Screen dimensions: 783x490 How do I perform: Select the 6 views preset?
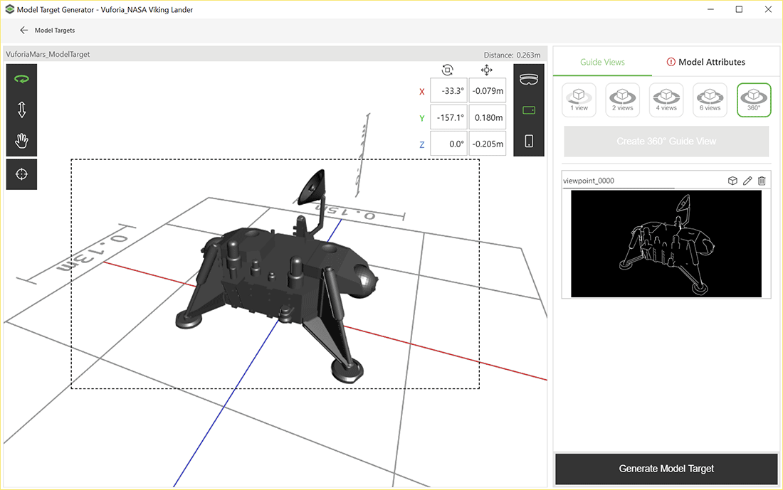pos(710,100)
